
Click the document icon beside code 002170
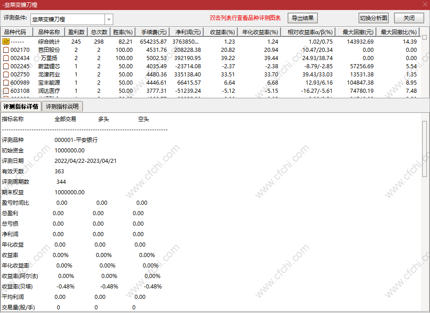(6, 50)
